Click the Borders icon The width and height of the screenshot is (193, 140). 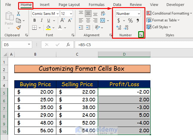point(34,28)
